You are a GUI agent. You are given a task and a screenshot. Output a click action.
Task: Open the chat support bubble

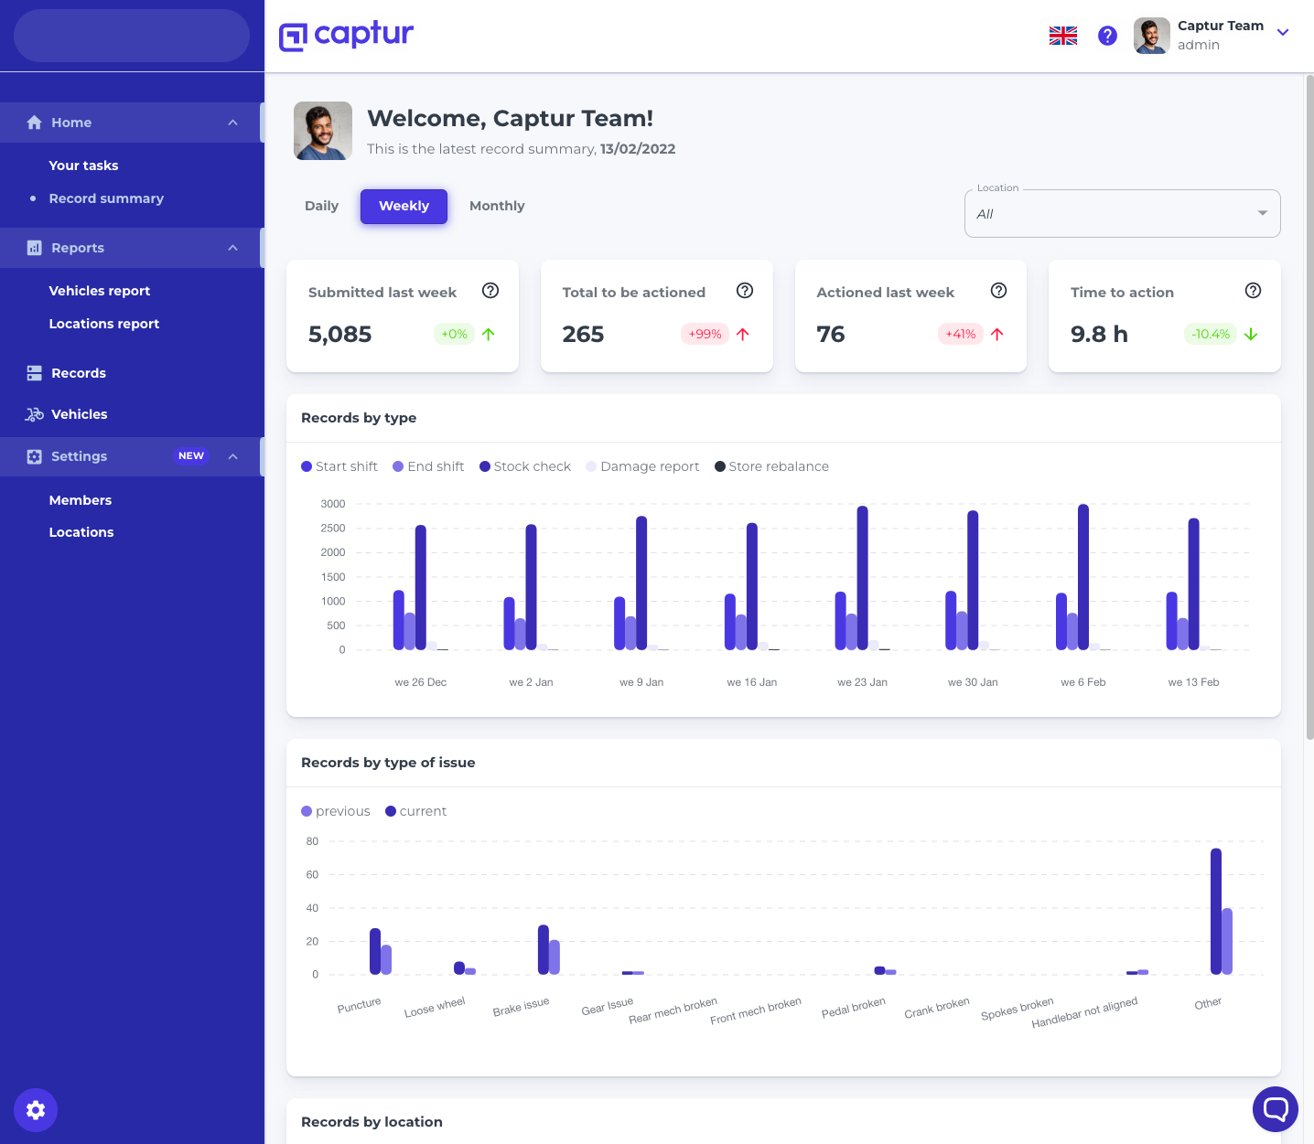1276,1109
